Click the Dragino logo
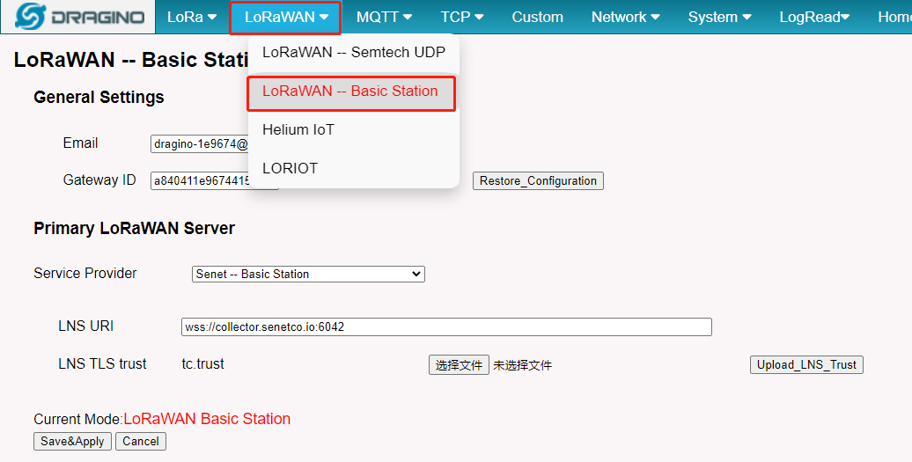The height and width of the screenshot is (462, 912). click(78, 18)
